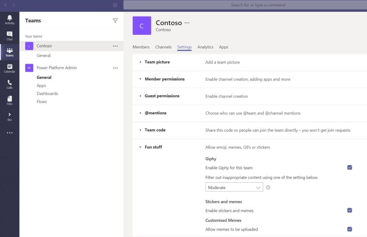
Task: Expand the Member permissions section
Action: [164, 79]
